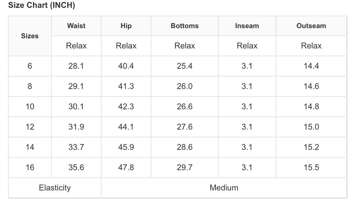Select outseam value 15.5
Viewport: 361px width, 211px height.
[311, 167]
